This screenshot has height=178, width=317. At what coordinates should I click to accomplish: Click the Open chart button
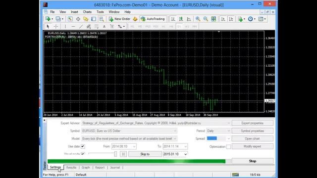coord(252,138)
